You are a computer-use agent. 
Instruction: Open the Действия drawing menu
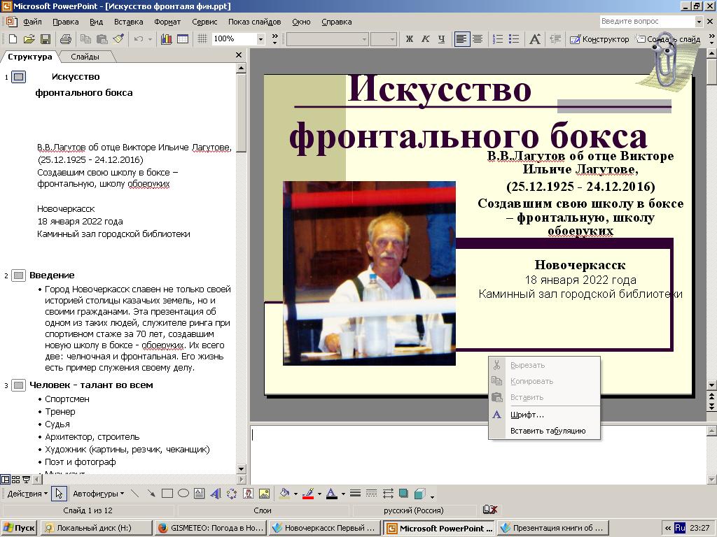(27, 494)
